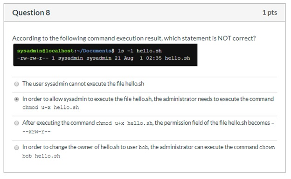Viewport: 291px width, 179px height.
Task: Click the 'ls -l hello.sh' command in terminal
Action: coord(140,51)
